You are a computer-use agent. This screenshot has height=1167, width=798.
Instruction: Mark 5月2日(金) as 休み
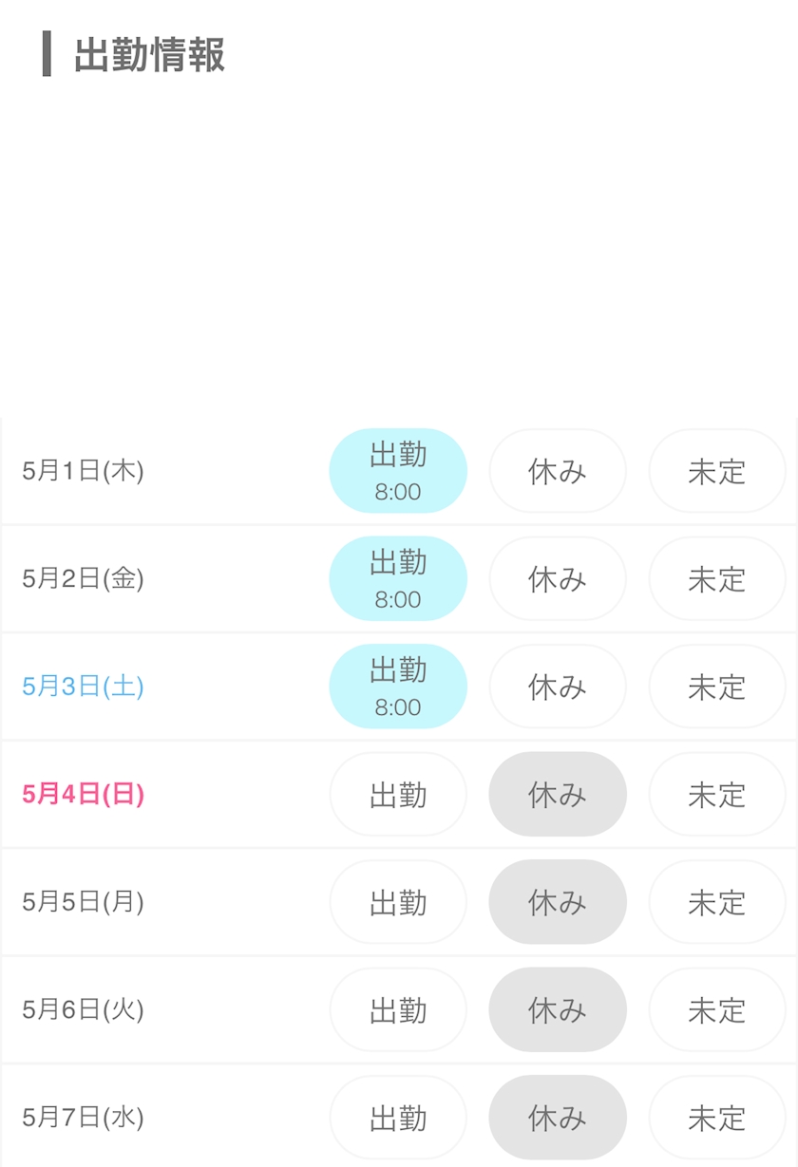pyautogui.click(x=558, y=578)
